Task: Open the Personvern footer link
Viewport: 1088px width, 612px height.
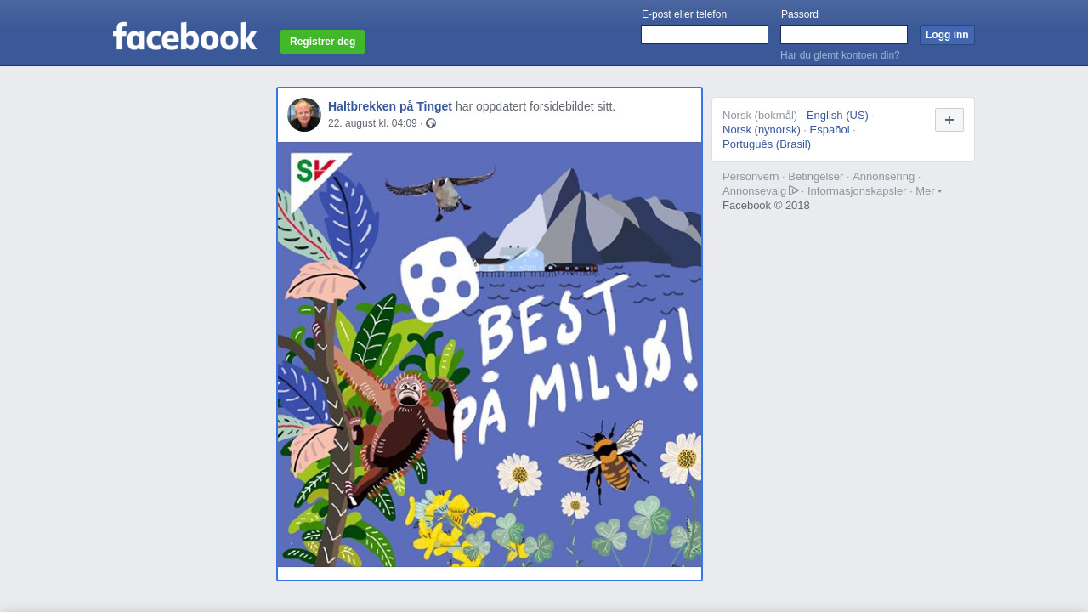Action: pyautogui.click(x=751, y=177)
